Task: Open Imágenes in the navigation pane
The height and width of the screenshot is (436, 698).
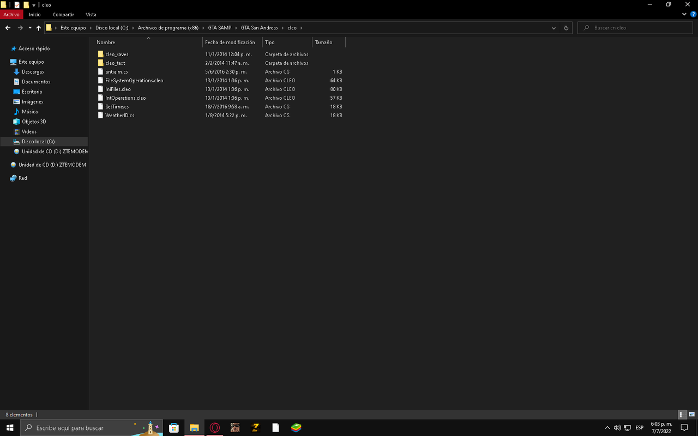Action: pyautogui.click(x=32, y=102)
